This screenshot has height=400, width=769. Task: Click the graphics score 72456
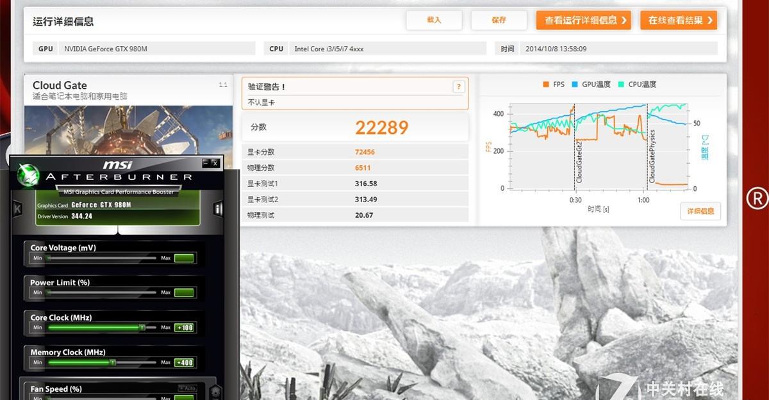tap(365, 152)
